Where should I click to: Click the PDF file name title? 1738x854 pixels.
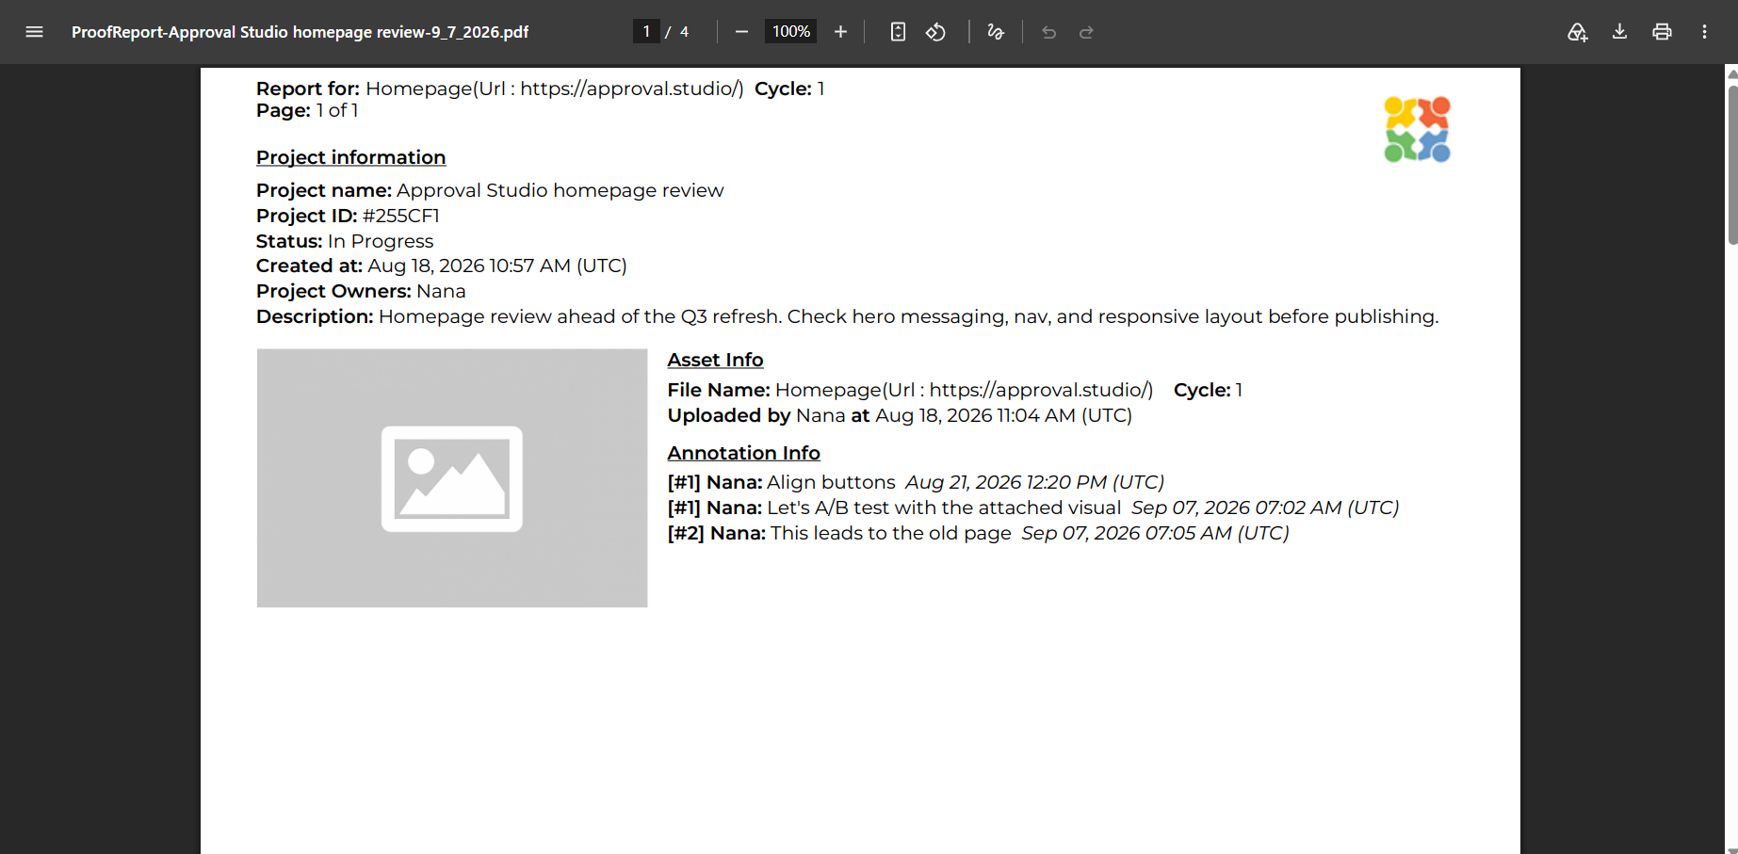point(300,32)
